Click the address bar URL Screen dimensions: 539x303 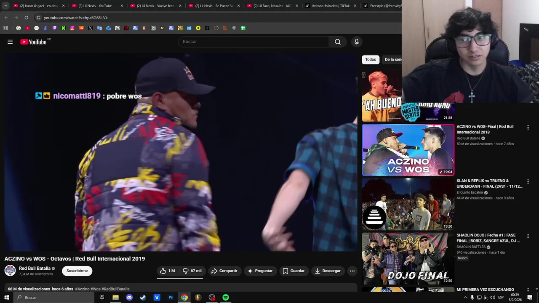click(76, 18)
